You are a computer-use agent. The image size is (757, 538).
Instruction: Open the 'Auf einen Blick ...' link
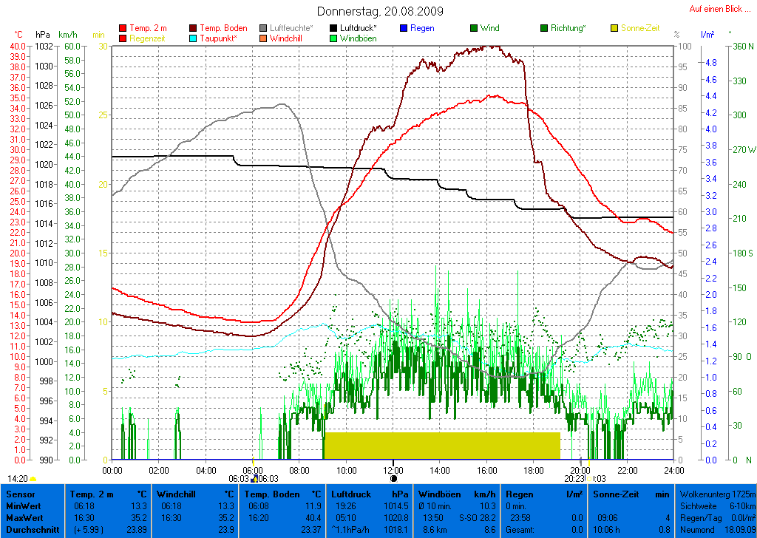pos(716,9)
